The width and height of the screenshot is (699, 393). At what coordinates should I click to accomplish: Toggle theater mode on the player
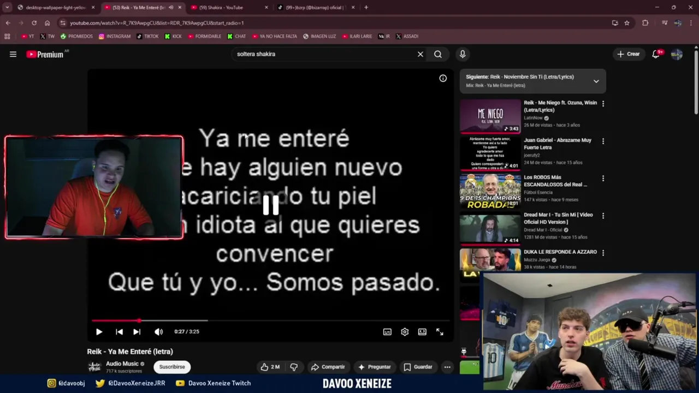pyautogui.click(x=422, y=332)
